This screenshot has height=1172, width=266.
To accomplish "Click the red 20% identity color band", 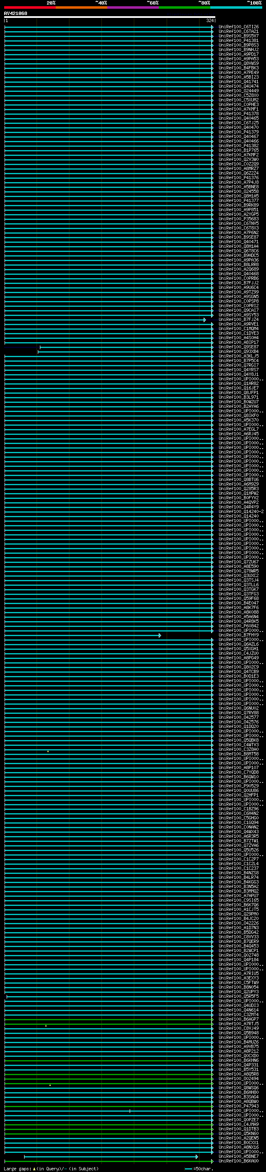I will coord(30,7).
